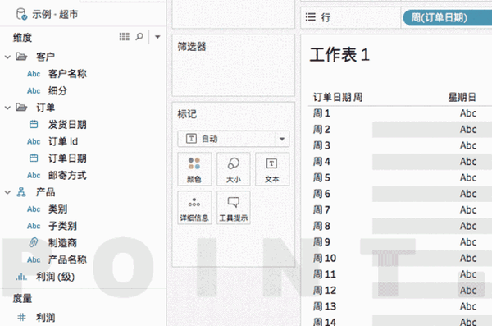The image size is (492, 326).
Task: Click the calendar icon beside 发货日期
Action: [34, 125]
